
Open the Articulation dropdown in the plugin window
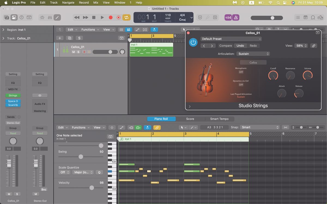click(x=253, y=54)
